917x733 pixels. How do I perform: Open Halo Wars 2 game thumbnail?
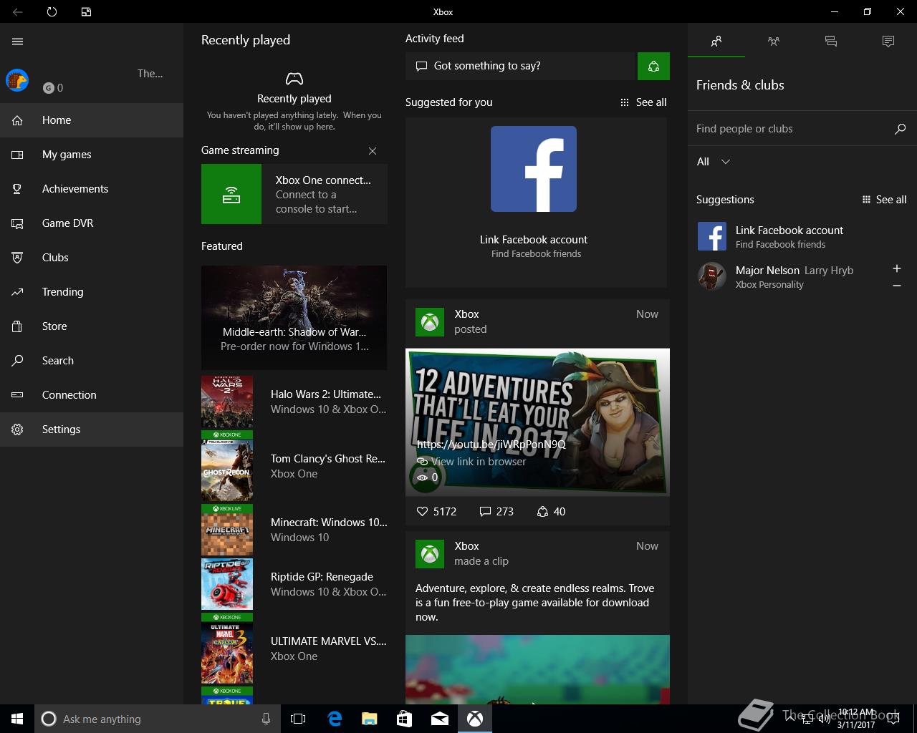[227, 402]
